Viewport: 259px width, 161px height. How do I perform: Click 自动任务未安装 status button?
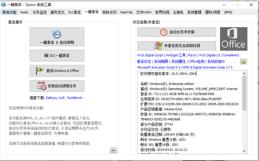point(177,32)
